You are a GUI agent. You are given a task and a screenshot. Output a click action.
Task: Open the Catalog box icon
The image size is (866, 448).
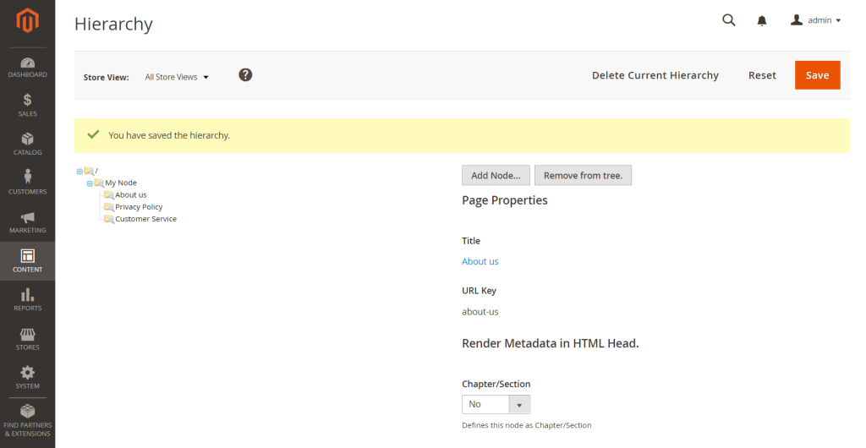point(27,139)
